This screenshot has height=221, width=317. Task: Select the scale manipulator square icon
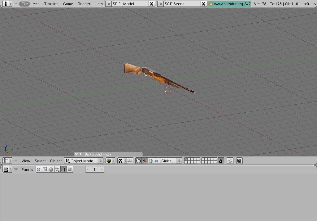(156, 161)
